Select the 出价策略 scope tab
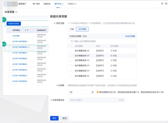Screen dimensions: 168x123 [82, 29]
